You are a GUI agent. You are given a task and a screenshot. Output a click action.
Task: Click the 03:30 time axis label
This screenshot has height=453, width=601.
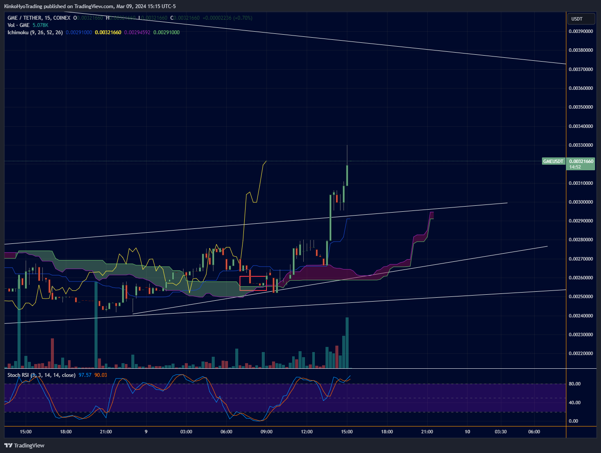tap(500, 432)
